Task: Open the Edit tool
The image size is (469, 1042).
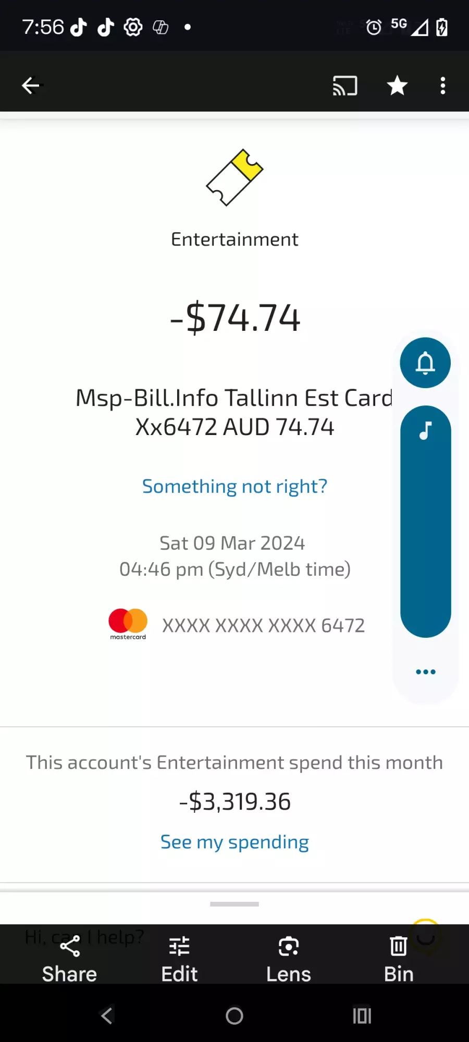Action: (179, 960)
